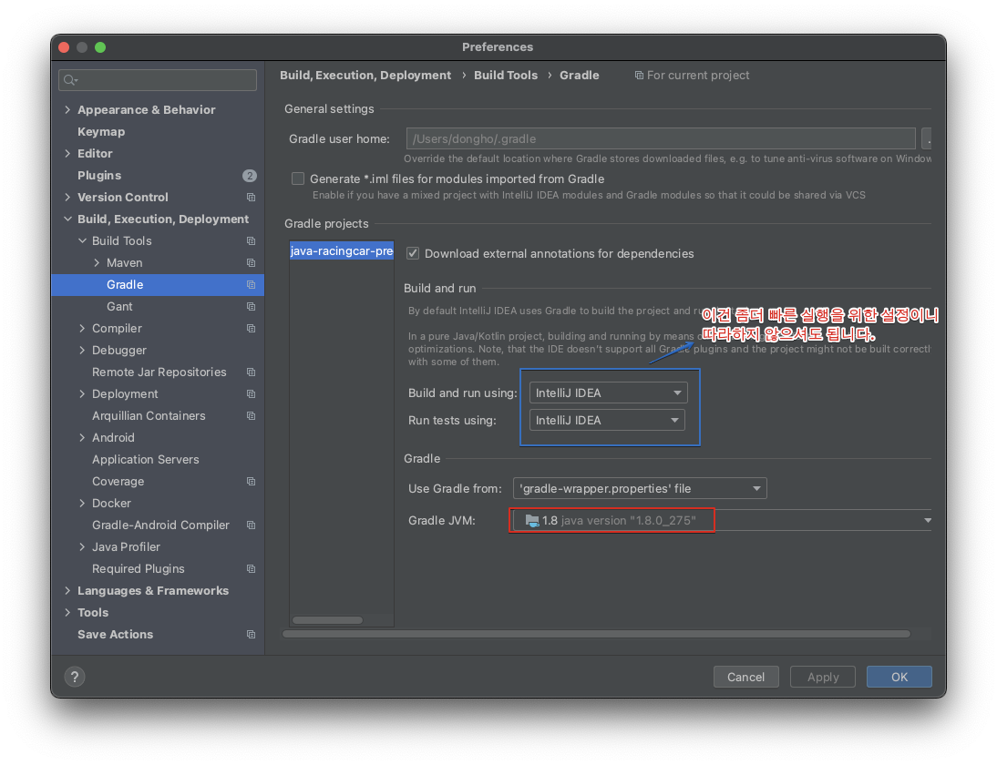Expand the Compiler node
997x765 pixels.
click(x=82, y=329)
